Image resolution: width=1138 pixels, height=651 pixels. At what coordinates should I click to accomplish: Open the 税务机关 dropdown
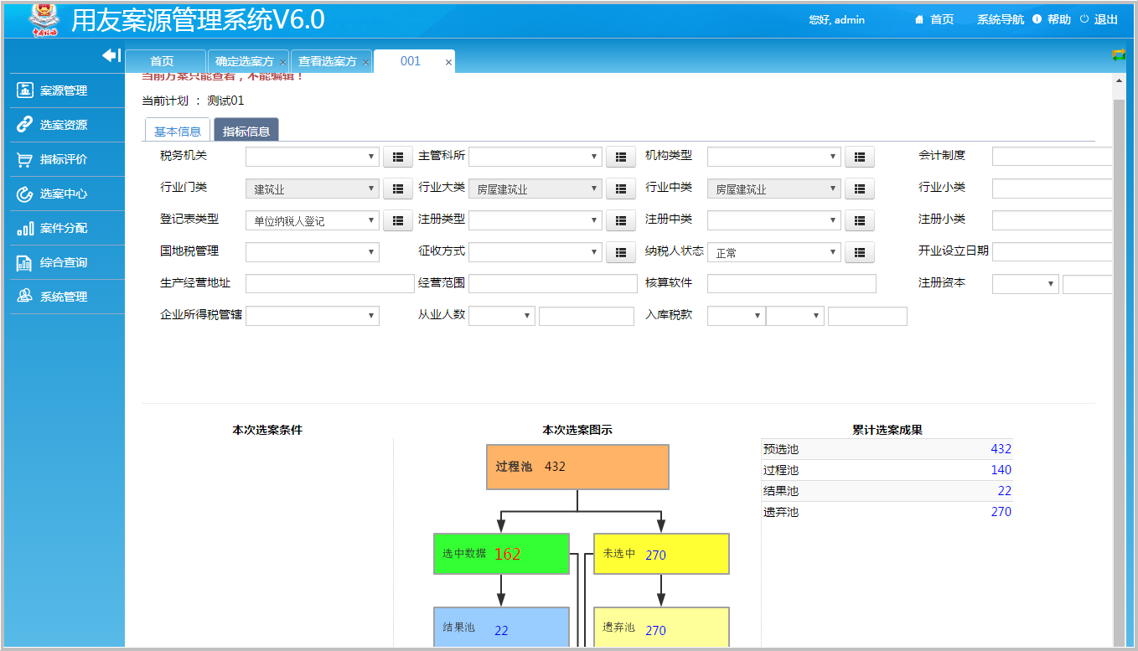tap(313, 157)
